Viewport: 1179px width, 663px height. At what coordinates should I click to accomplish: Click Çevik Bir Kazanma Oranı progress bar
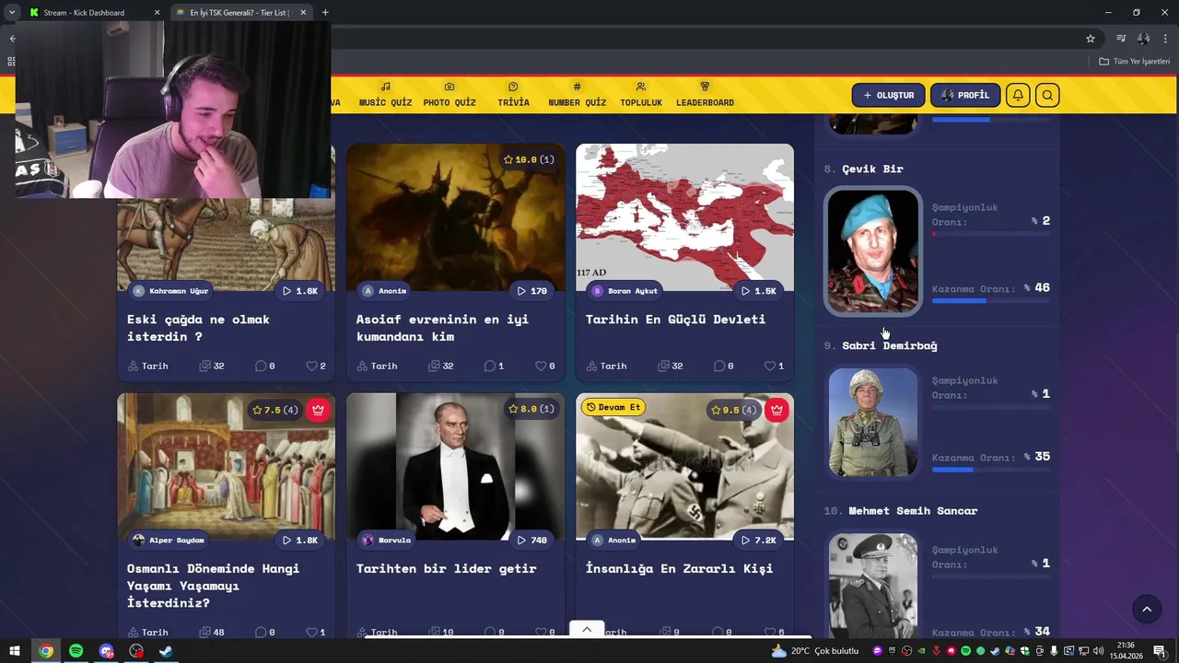991,301
